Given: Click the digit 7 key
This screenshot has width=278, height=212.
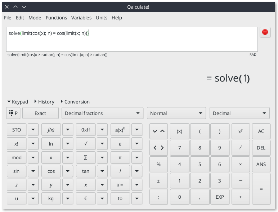Looking at the screenshot, I should [179, 148].
